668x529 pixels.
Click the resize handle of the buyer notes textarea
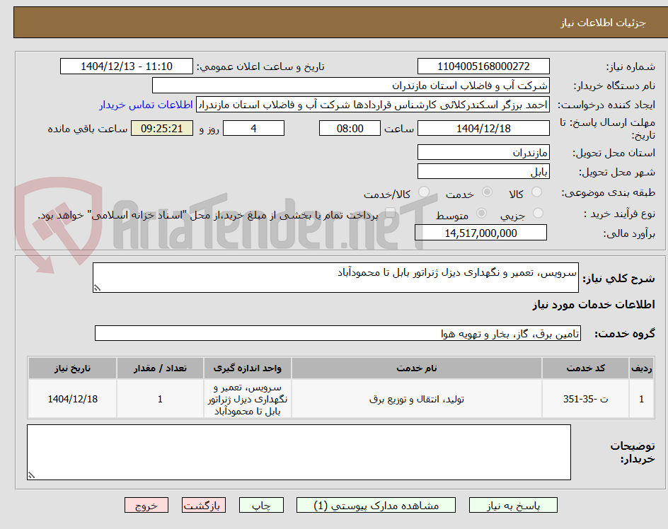[31, 476]
